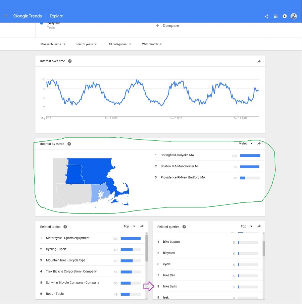Select Providence RI-New Bedford MA row
Screen dimensions: 302x304
click(208, 177)
